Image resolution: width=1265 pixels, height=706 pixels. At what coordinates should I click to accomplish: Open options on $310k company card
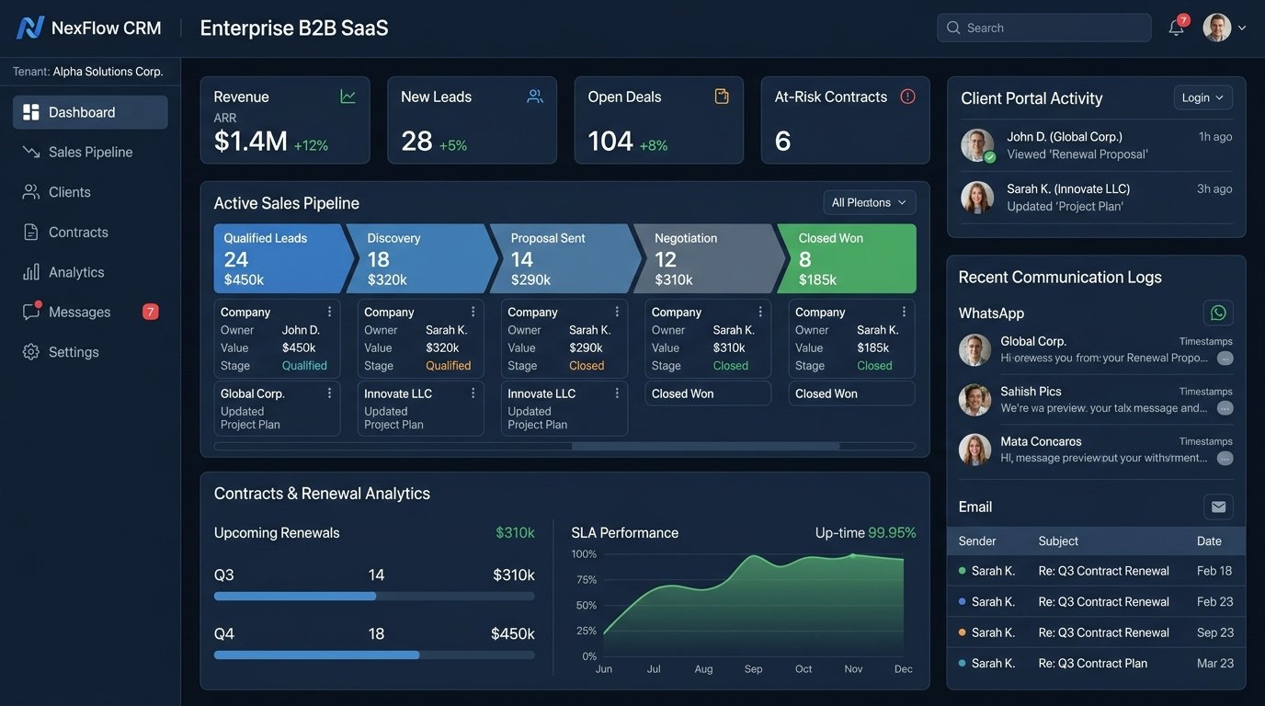click(760, 312)
